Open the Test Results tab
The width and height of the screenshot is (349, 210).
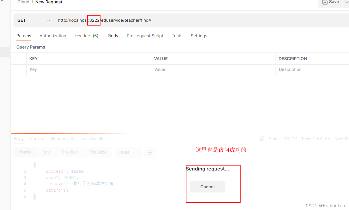pyautogui.click(x=92, y=139)
